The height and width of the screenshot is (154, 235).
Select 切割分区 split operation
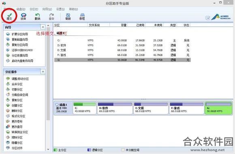14,89
